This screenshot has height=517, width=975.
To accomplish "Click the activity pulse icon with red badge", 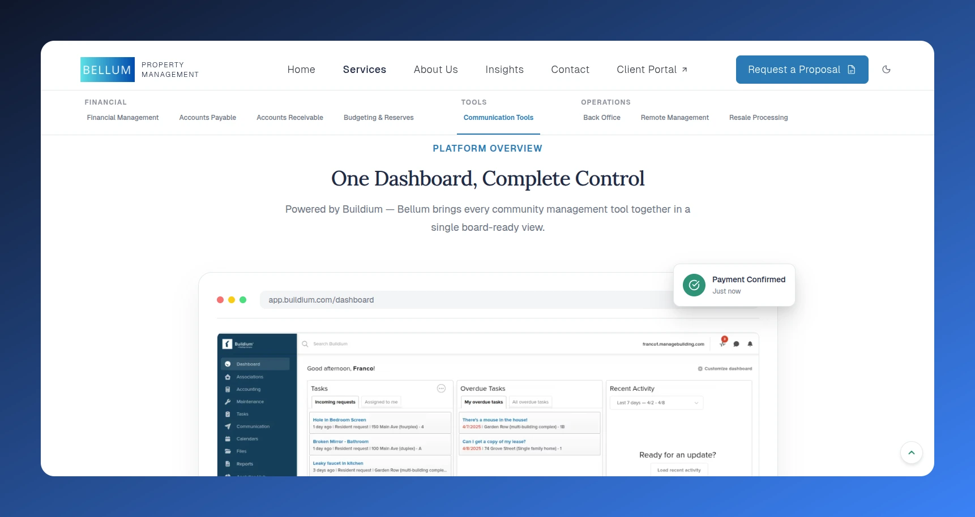I will [x=723, y=343].
